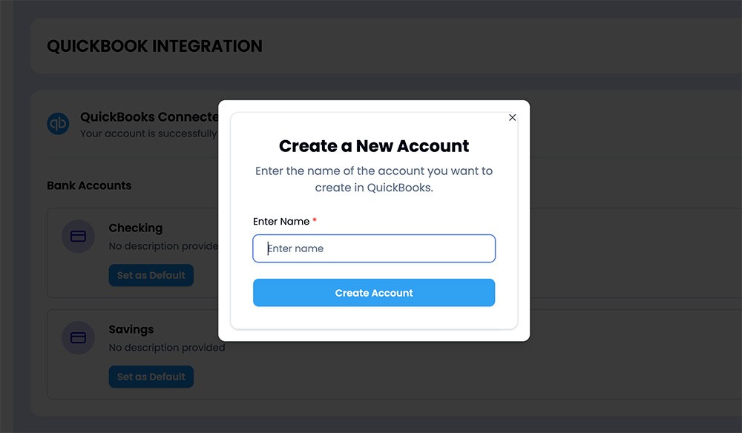Click the QuickBooks logo icon
The height and width of the screenshot is (433, 742).
[x=58, y=123]
